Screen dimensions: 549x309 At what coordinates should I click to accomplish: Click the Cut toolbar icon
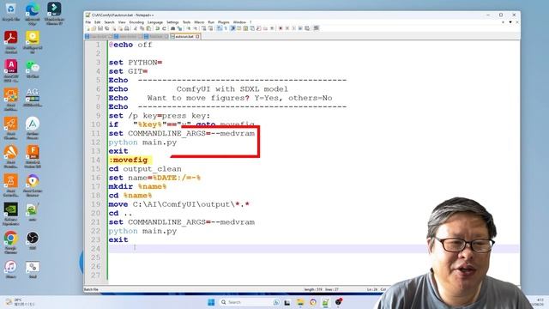coord(136,28)
